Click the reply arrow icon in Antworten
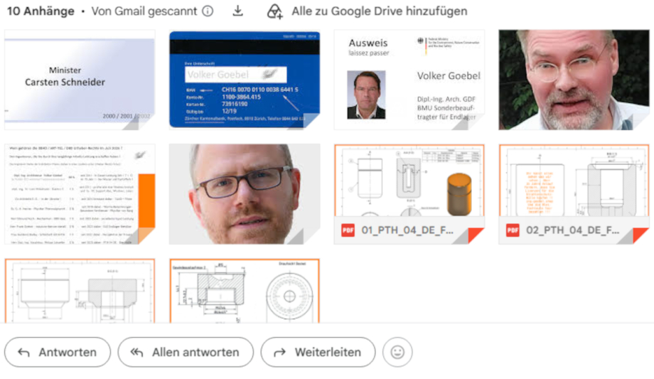The width and height of the screenshot is (654, 379). 23,353
